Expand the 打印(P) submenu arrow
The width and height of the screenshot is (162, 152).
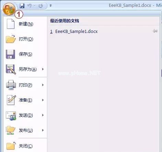pyautogui.click(x=43, y=85)
